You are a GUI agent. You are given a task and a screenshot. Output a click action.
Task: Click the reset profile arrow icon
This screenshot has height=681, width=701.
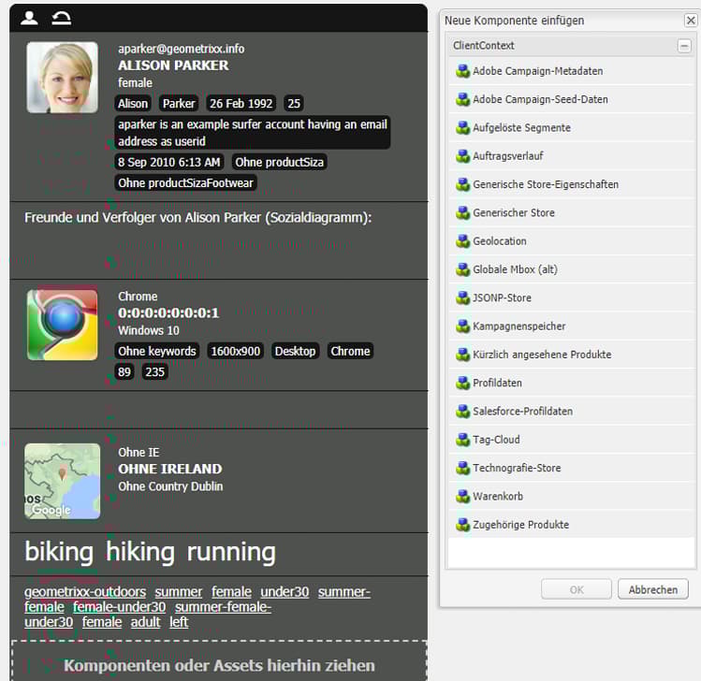pos(61,18)
